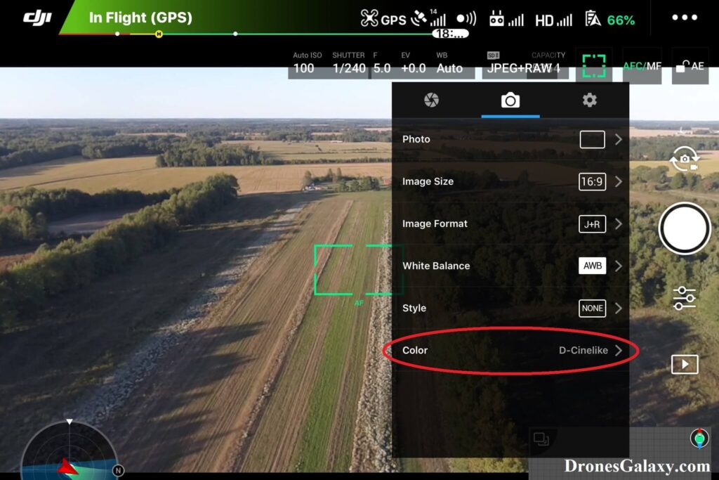Tap the map location pin icon
The width and height of the screenshot is (719, 480).
tap(699, 438)
